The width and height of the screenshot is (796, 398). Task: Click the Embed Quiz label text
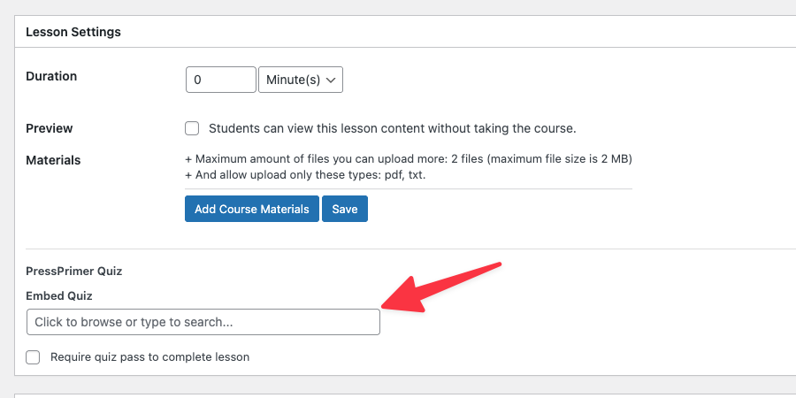(x=59, y=295)
